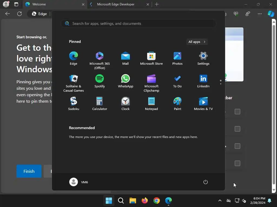Launch Microsoft 365 (Office) app
This screenshot has width=277, height=207.
[100, 60]
